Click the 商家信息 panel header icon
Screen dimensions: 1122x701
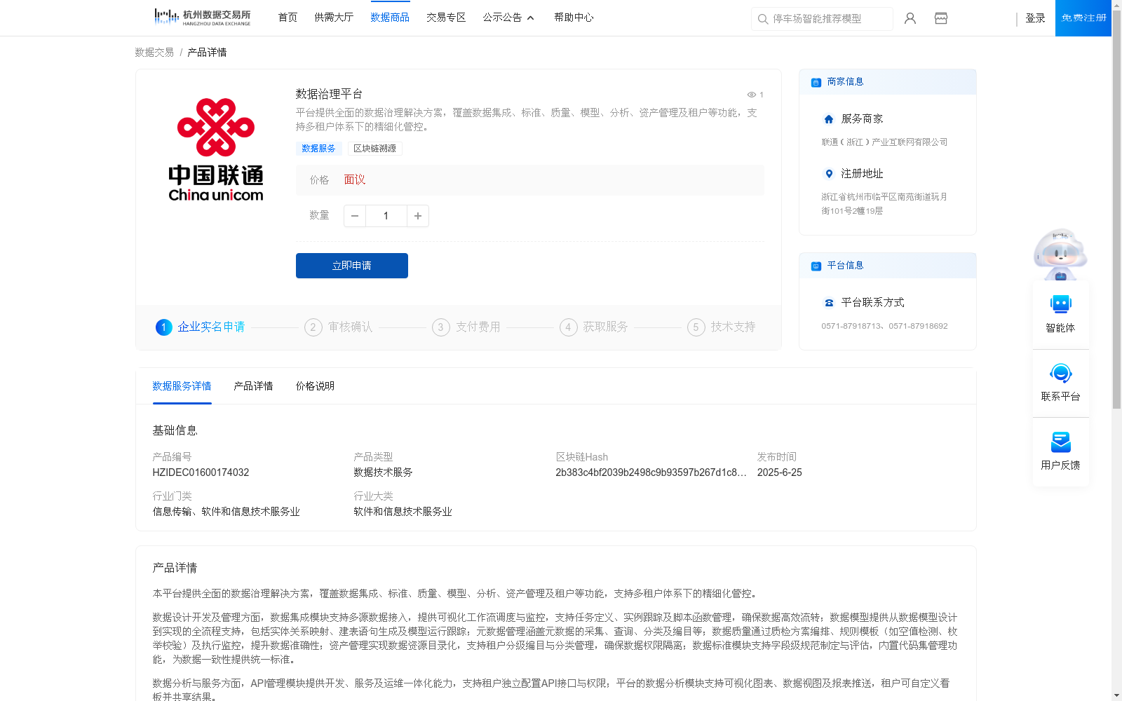816,82
